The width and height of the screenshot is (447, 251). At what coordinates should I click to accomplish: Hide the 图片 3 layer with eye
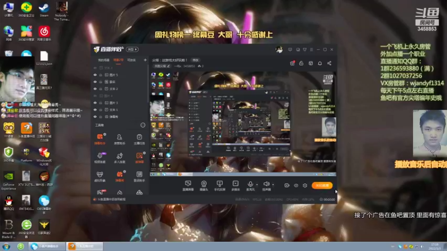click(95, 103)
